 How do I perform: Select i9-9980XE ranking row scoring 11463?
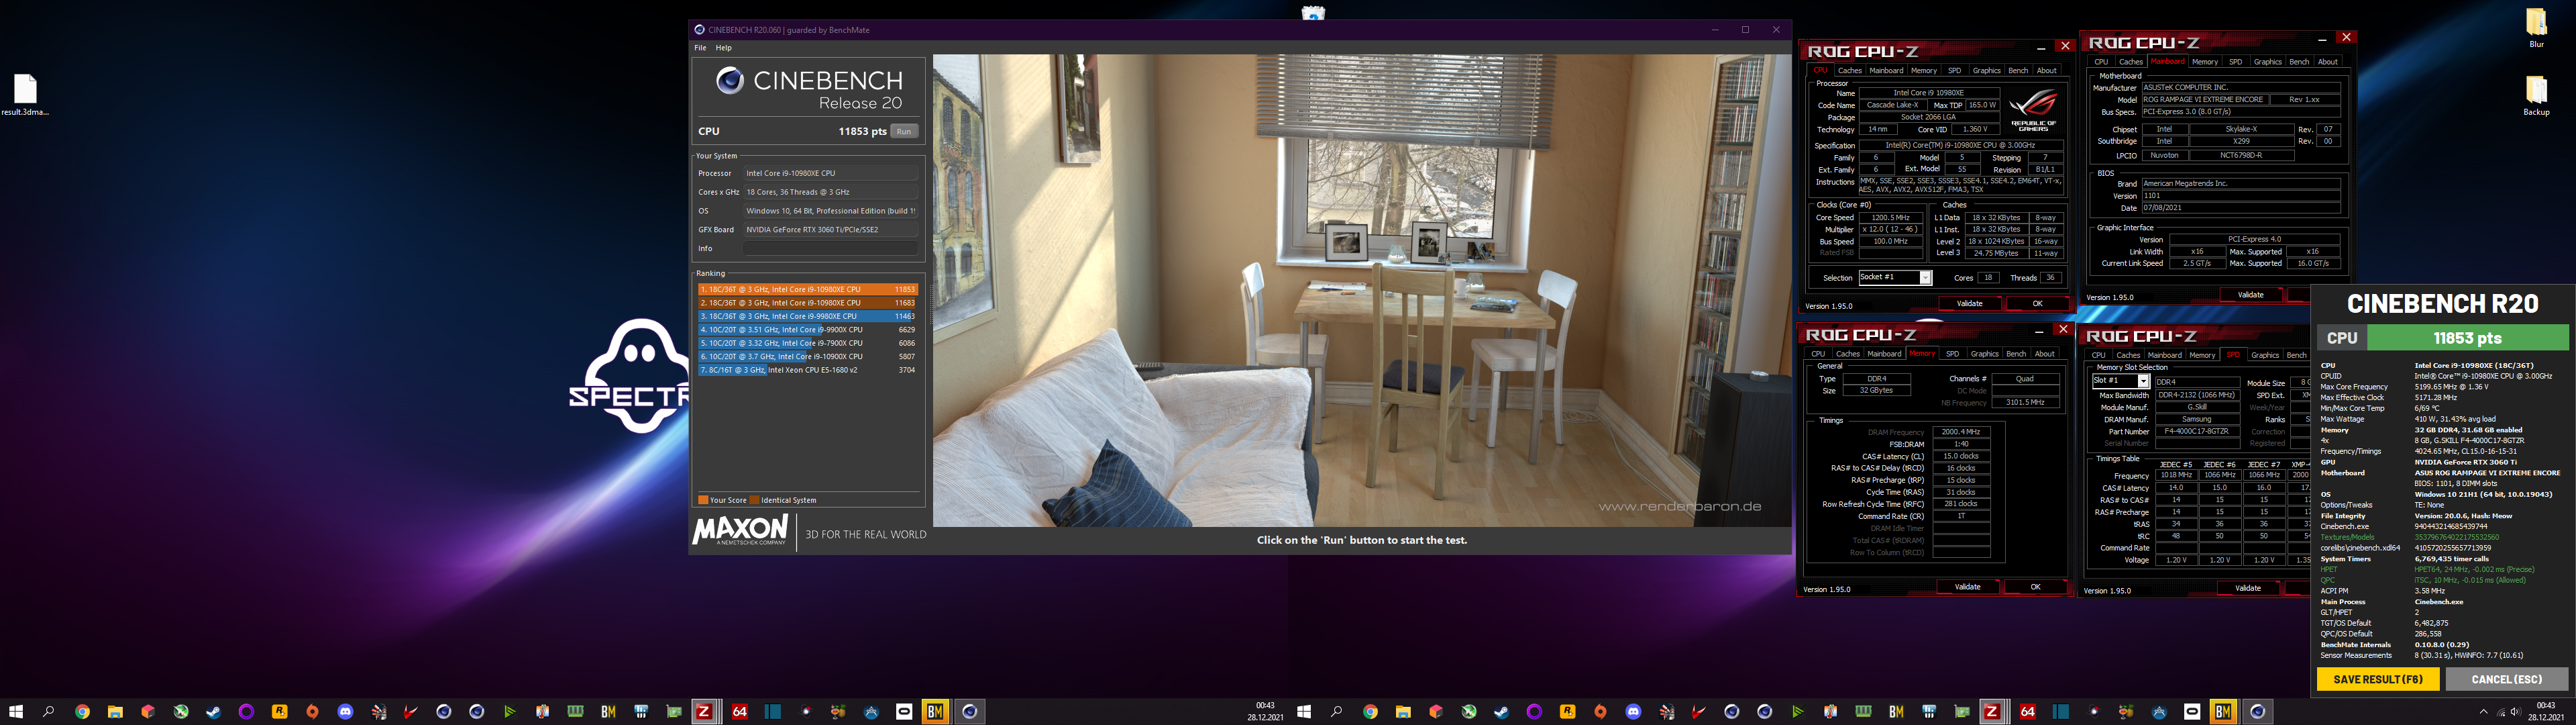(x=808, y=316)
